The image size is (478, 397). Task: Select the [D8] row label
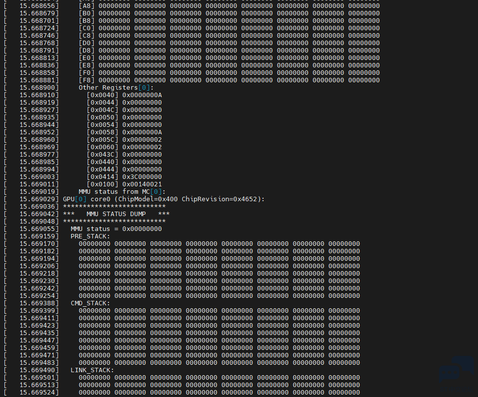click(87, 51)
